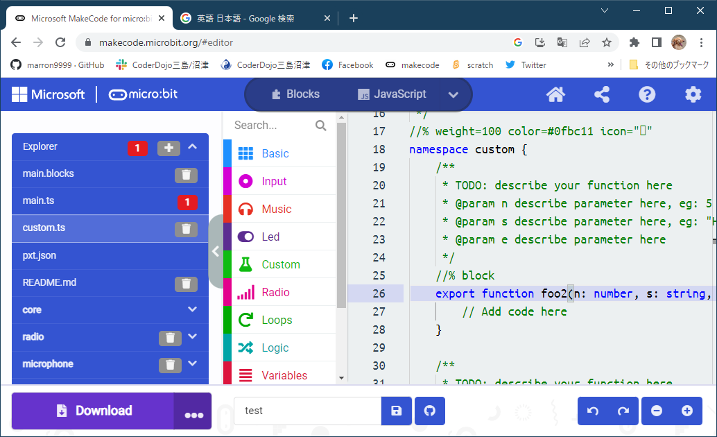Open the help menu using the question mark icon
This screenshot has height=437, width=717.
click(x=647, y=94)
